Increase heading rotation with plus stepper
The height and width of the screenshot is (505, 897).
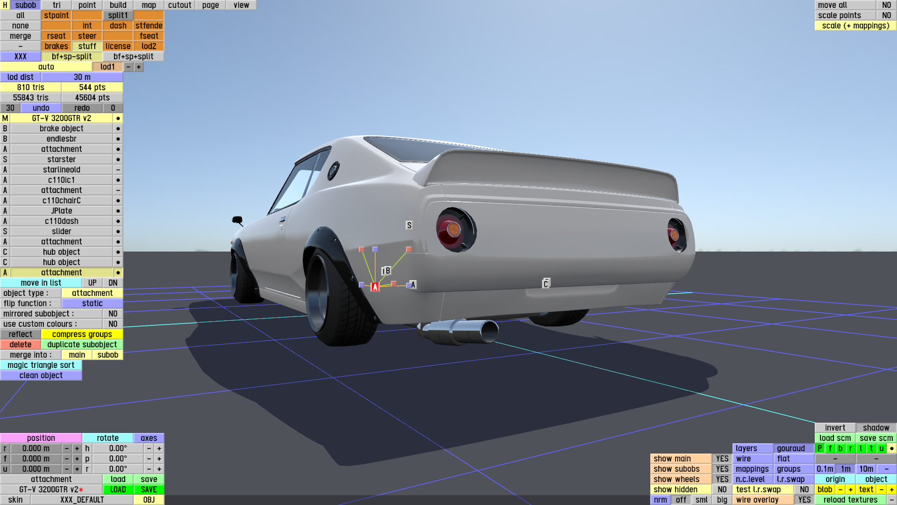click(159, 448)
